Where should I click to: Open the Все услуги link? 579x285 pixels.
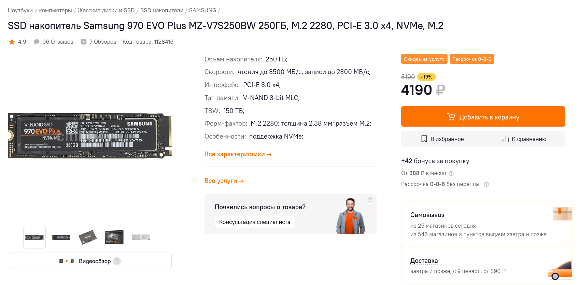click(x=224, y=181)
